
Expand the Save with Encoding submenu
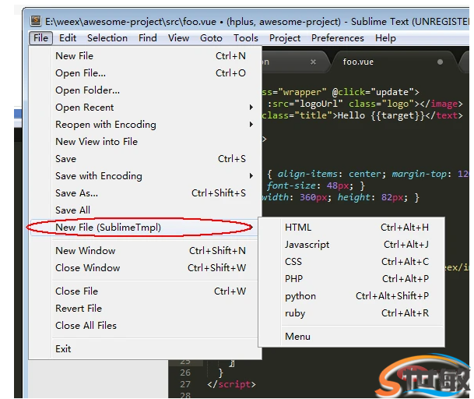[x=145, y=176]
